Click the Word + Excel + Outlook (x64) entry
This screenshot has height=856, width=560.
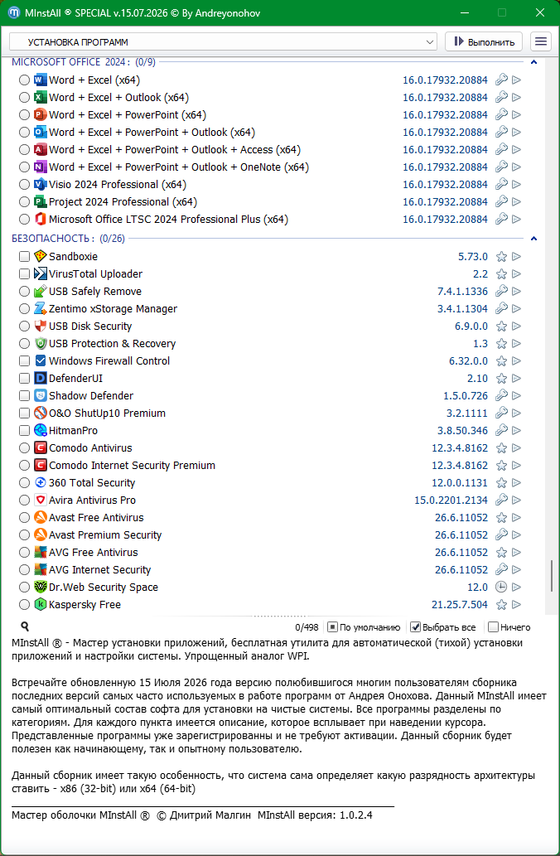click(x=118, y=98)
